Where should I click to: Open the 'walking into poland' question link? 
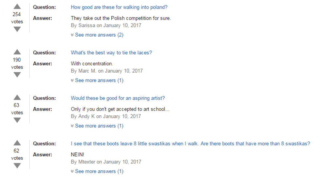[x=119, y=7]
